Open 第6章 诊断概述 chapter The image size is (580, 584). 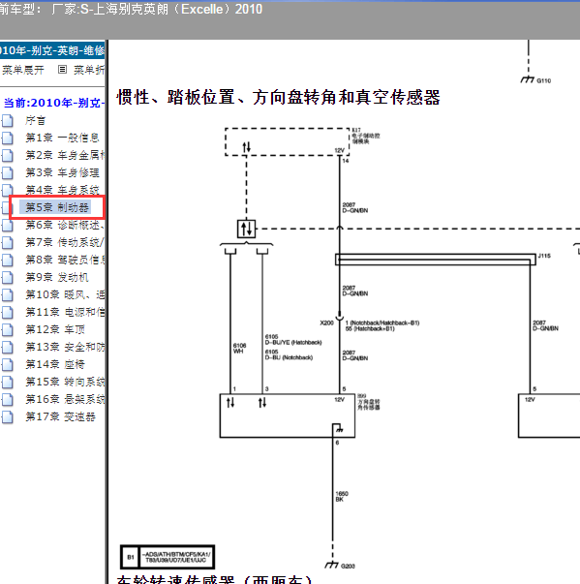[x=65, y=225]
